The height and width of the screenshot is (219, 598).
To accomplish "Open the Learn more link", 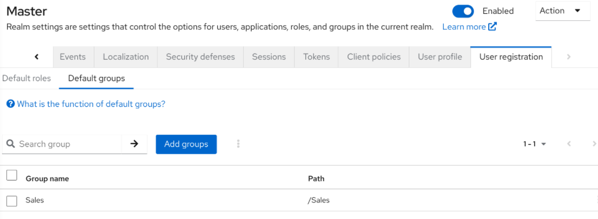I will click(464, 27).
